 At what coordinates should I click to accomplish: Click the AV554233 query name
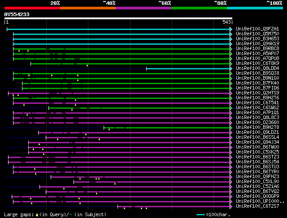tap(17, 14)
